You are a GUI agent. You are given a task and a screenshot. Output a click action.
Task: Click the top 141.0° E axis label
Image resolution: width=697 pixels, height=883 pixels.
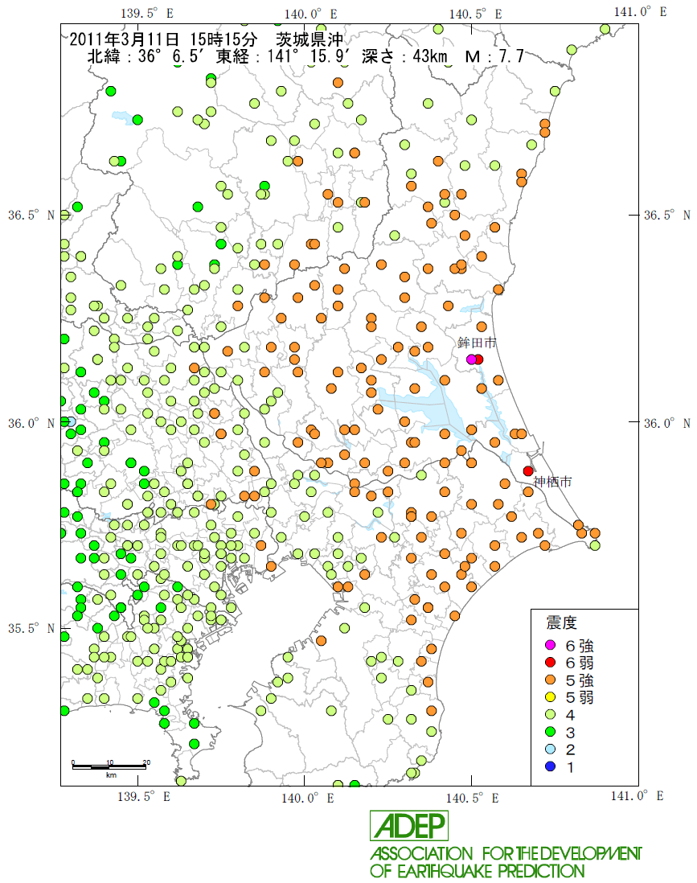(x=640, y=12)
